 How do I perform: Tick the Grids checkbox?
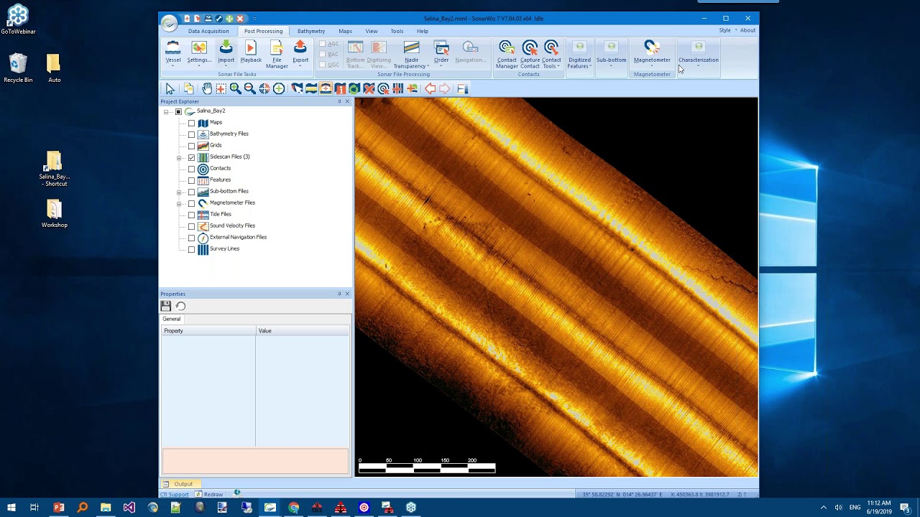click(x=191, y=146)
